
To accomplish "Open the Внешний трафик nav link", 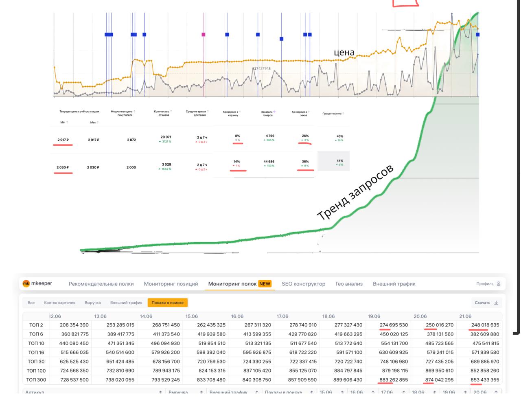I will (x=394, y=284).
